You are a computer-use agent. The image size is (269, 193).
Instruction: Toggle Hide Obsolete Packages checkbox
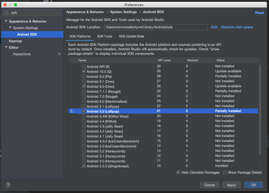178,172
